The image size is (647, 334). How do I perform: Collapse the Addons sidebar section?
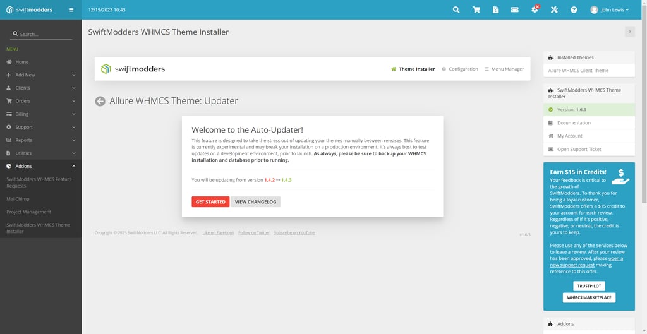pyautogui.click(x=40, y=166)
